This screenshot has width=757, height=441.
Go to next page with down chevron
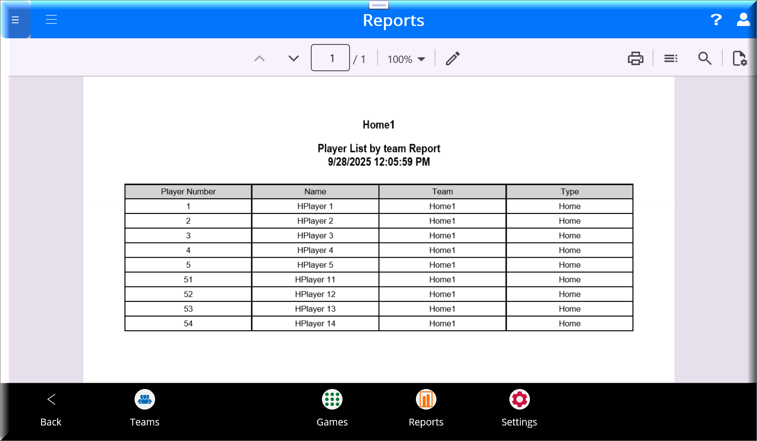tap(294, 58)
